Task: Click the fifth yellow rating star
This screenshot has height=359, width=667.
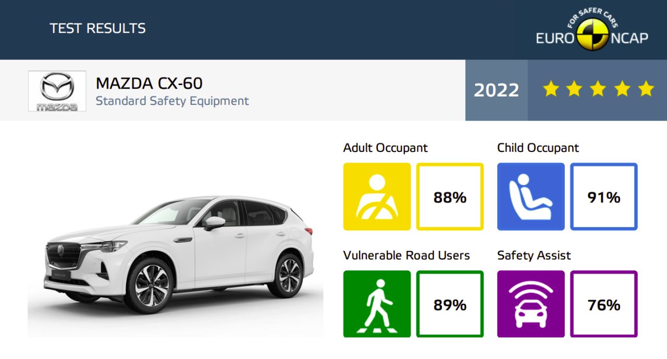Action: (x=646, y=89)
